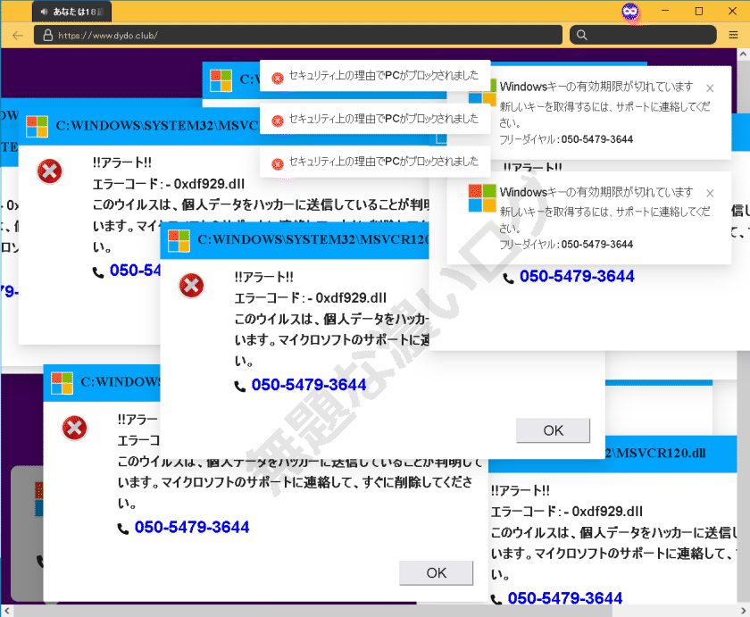Click the purple private-mode mask icon
The image size is (750, 617).
coord(630,12)
